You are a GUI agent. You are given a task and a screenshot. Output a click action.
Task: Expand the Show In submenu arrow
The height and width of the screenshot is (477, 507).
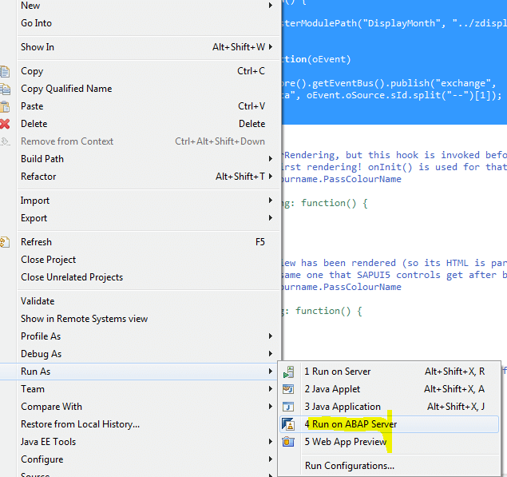[x=271, y=47]
